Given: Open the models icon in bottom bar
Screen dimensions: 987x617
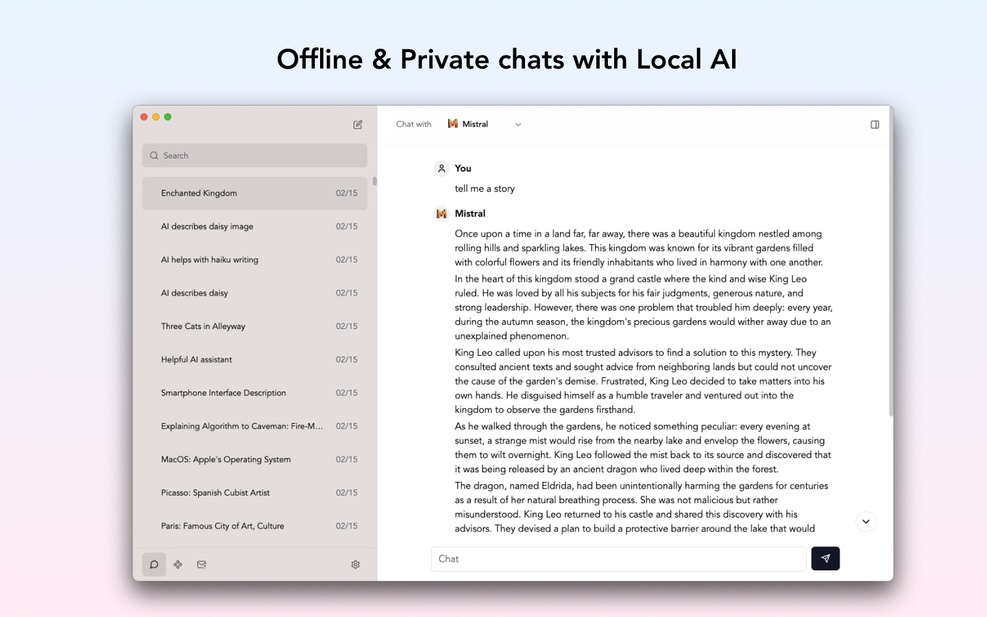Looking at the screenshot, I should click(x=178, y=564).
